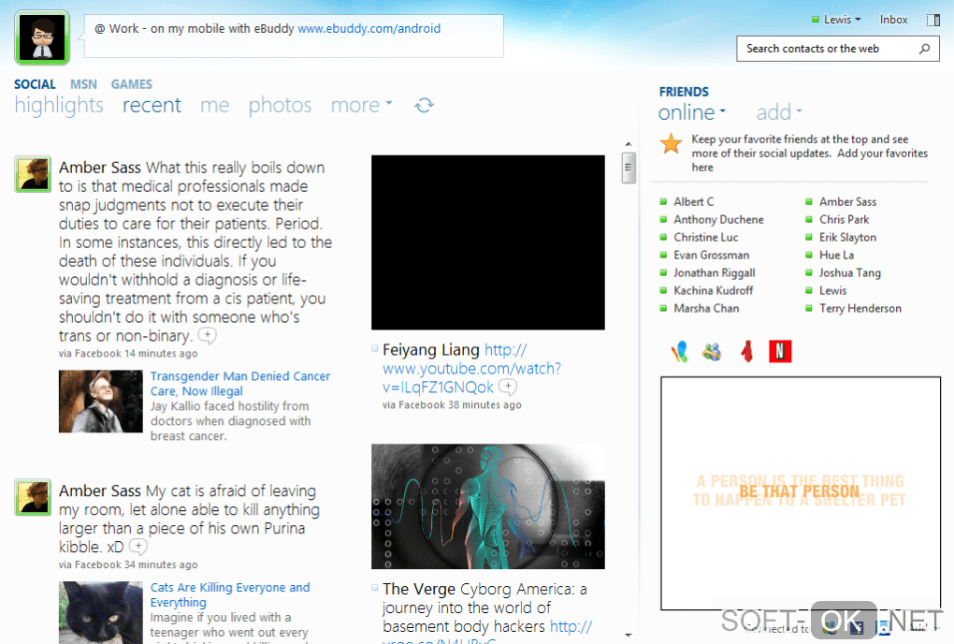Click the favorites star icon
The height and width of the screenshot is (644, 954).
click(672, 143)
